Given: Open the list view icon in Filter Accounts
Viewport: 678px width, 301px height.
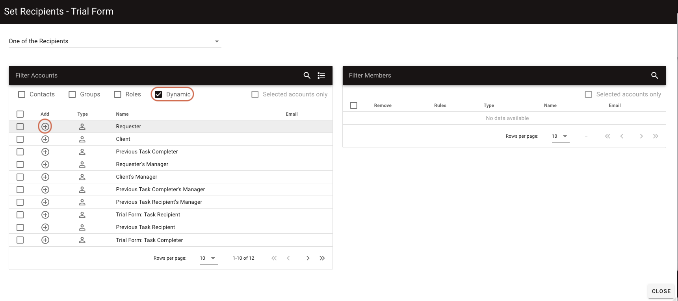Looking at the screenshot, I should coord(321,76).
